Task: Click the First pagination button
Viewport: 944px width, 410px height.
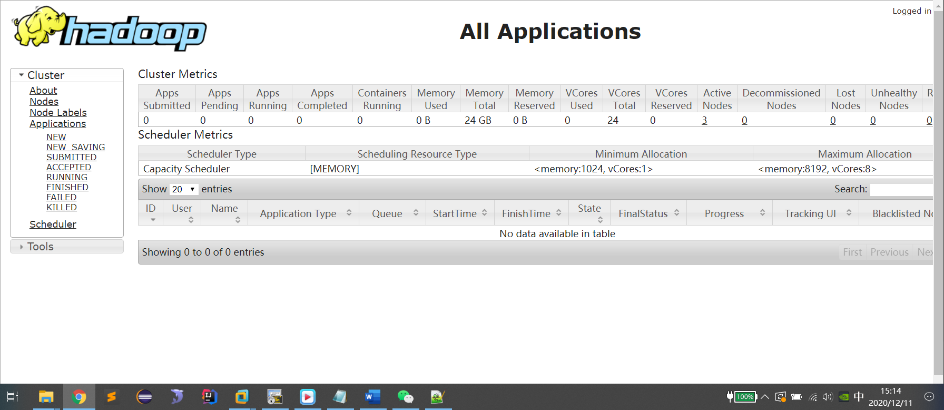Action: (x=852, y=252)
